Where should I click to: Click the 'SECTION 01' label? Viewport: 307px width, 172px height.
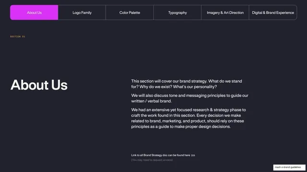(x=18, y=36)
